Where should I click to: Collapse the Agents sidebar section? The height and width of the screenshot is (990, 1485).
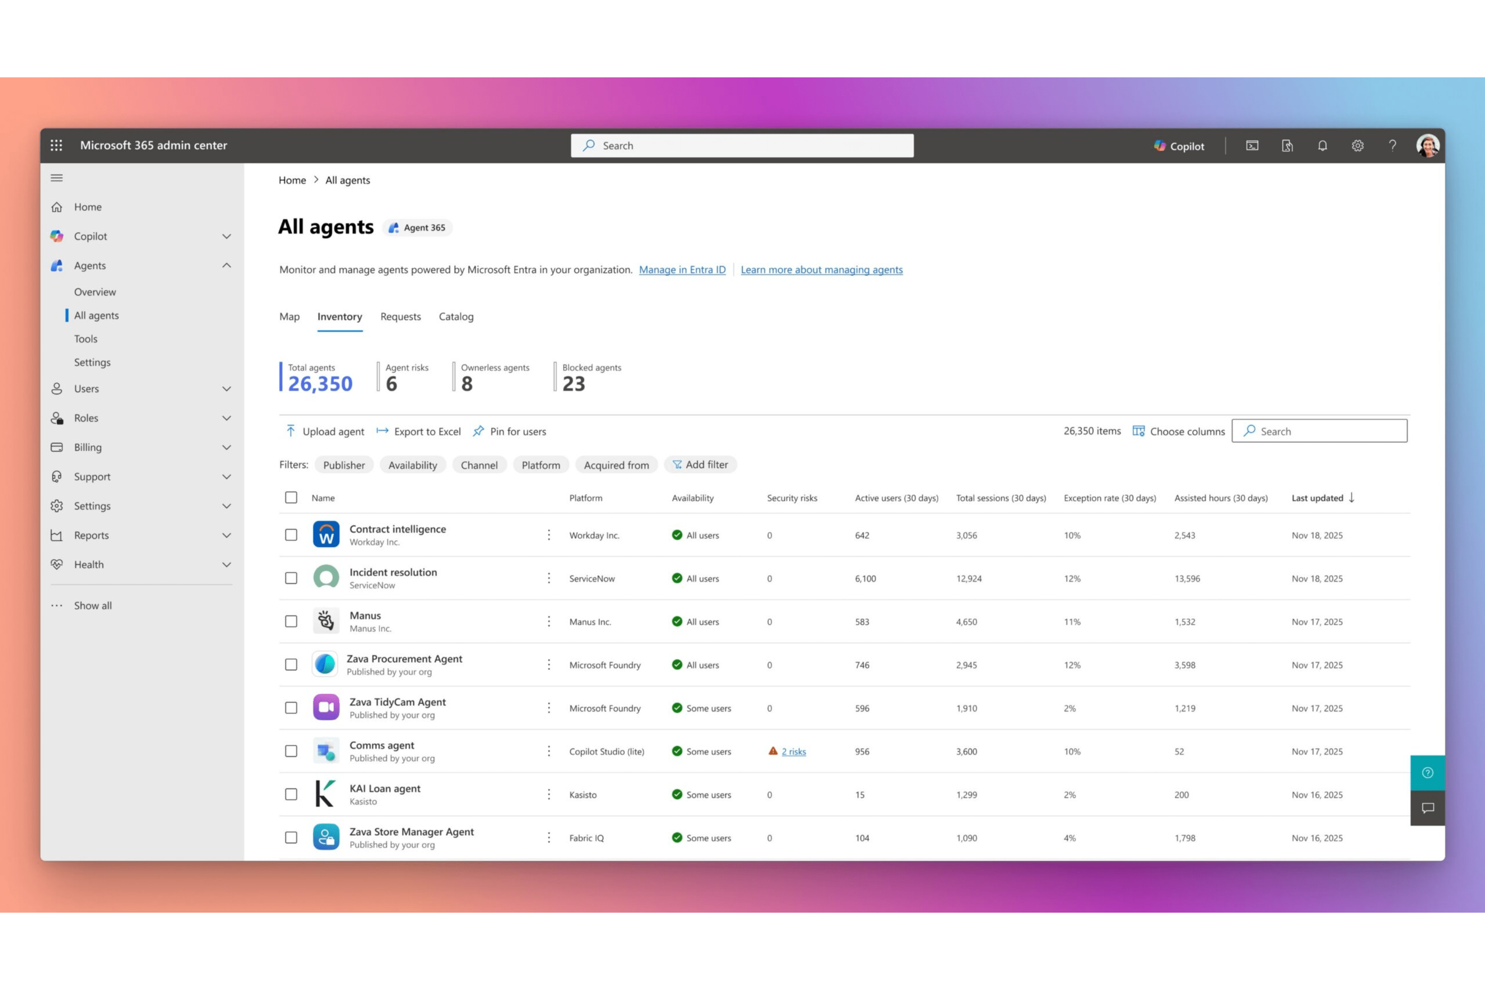pos(227,265)
